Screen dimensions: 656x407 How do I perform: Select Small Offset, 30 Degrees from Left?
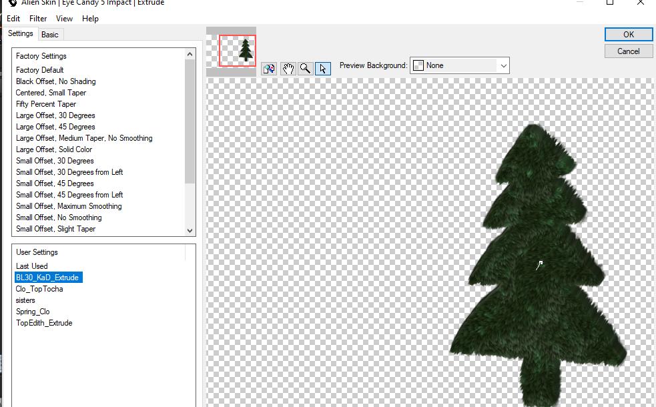click(x=69, y=172)
